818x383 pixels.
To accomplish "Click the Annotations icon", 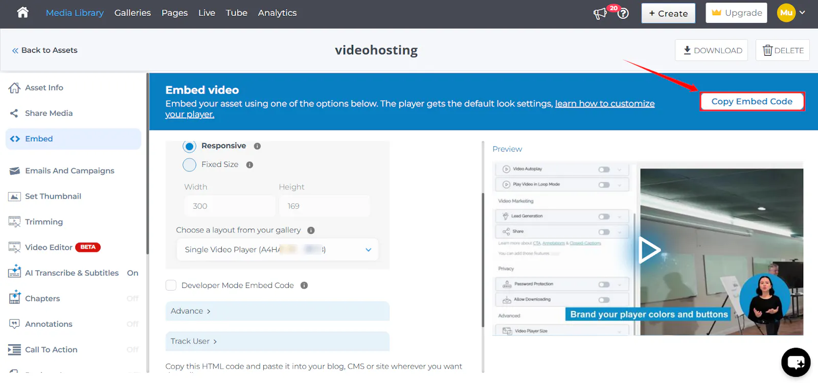I will 14,324.
